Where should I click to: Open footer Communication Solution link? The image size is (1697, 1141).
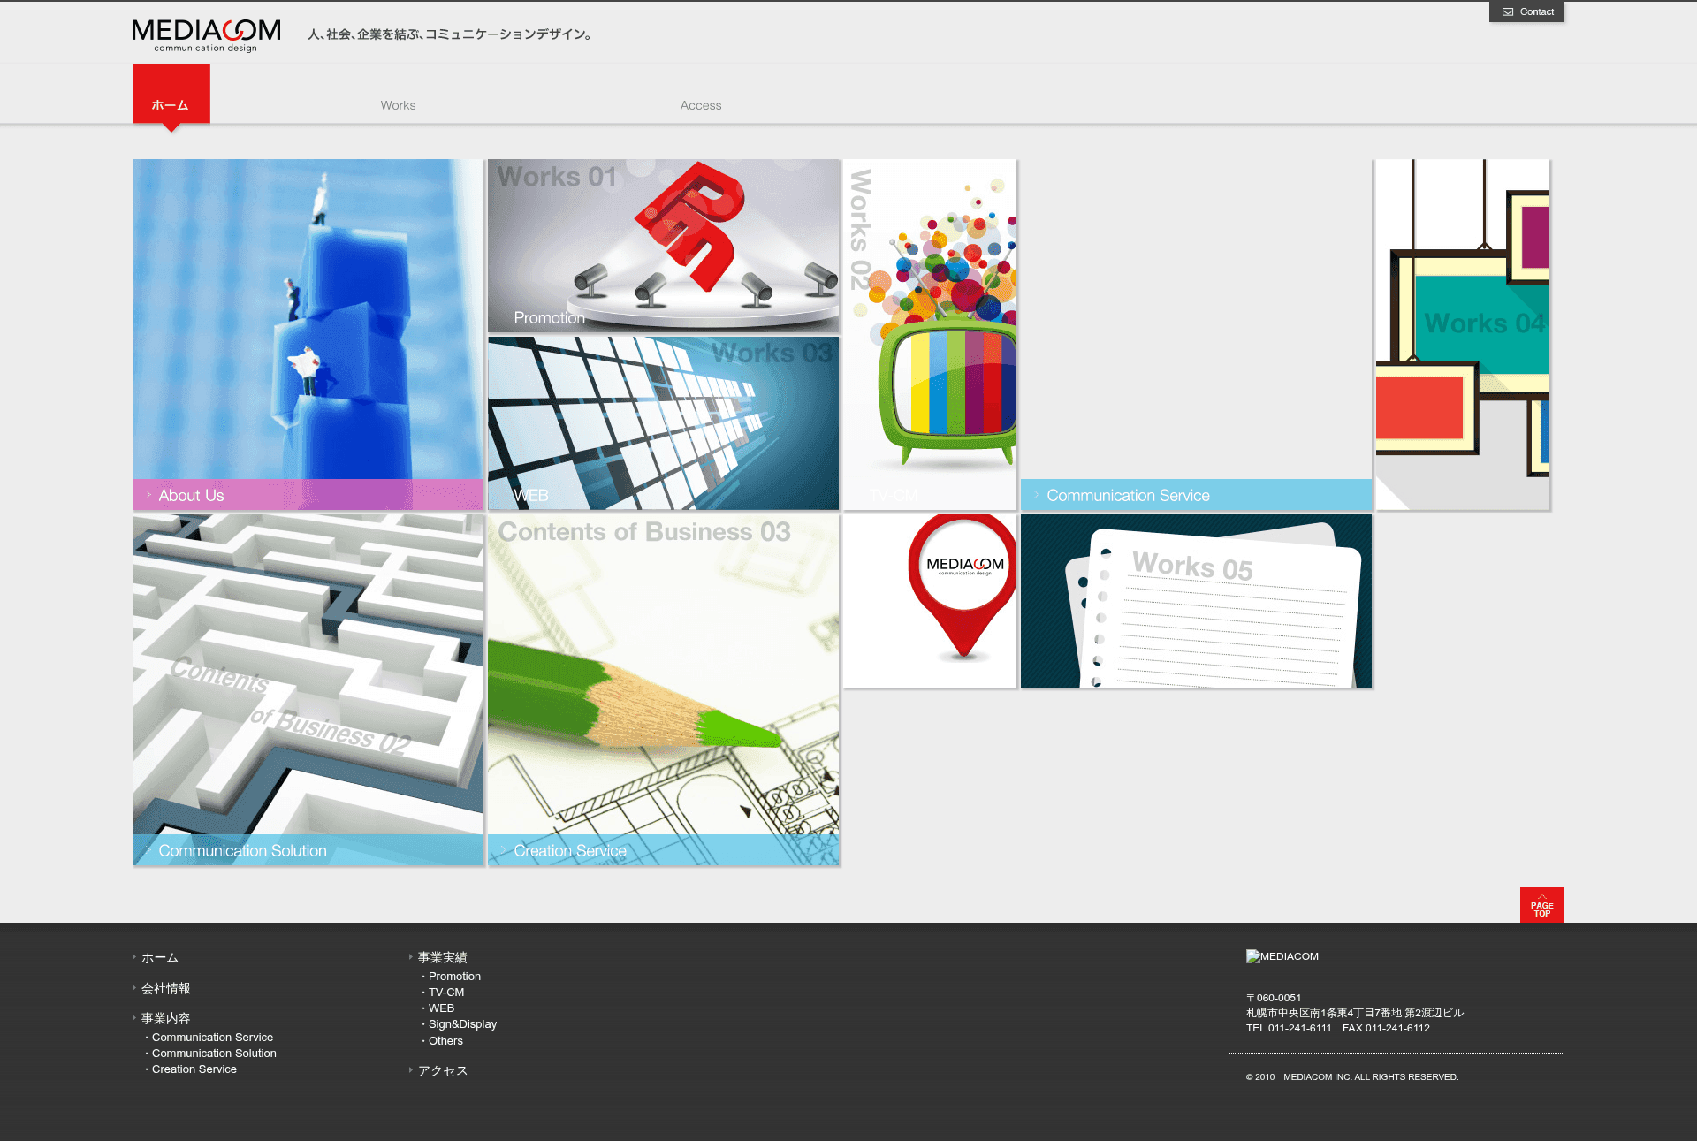[214, 1054]
